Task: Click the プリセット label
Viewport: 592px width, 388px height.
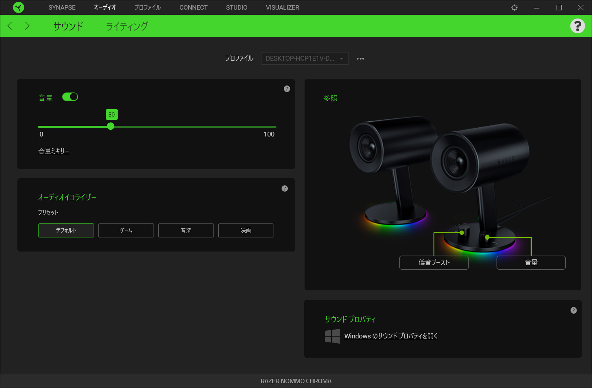Action: (48, 212)
